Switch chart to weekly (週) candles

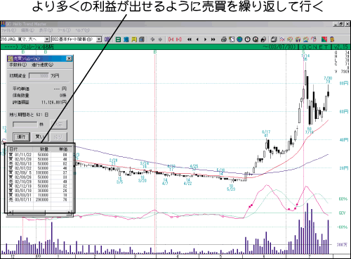click(126, 39)
